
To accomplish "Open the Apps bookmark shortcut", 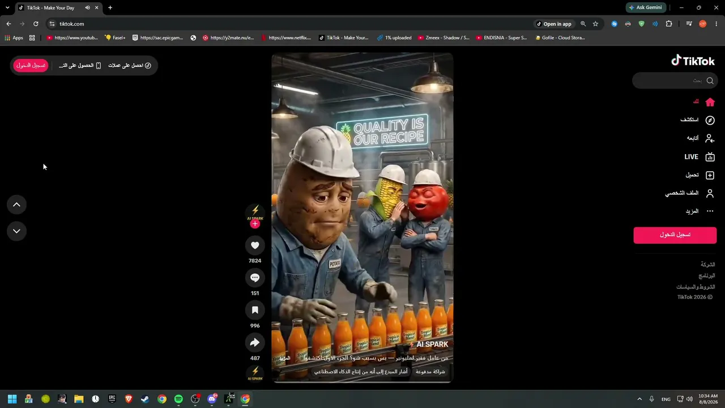I will pyautogui.click(x=14, y=38).
